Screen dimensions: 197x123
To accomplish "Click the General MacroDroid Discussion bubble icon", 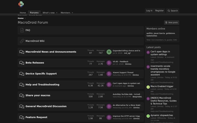I will [x=22, y=106].
